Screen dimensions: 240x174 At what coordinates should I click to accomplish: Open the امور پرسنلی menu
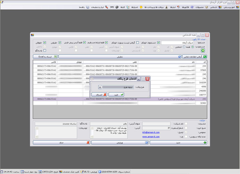point(231,7)
